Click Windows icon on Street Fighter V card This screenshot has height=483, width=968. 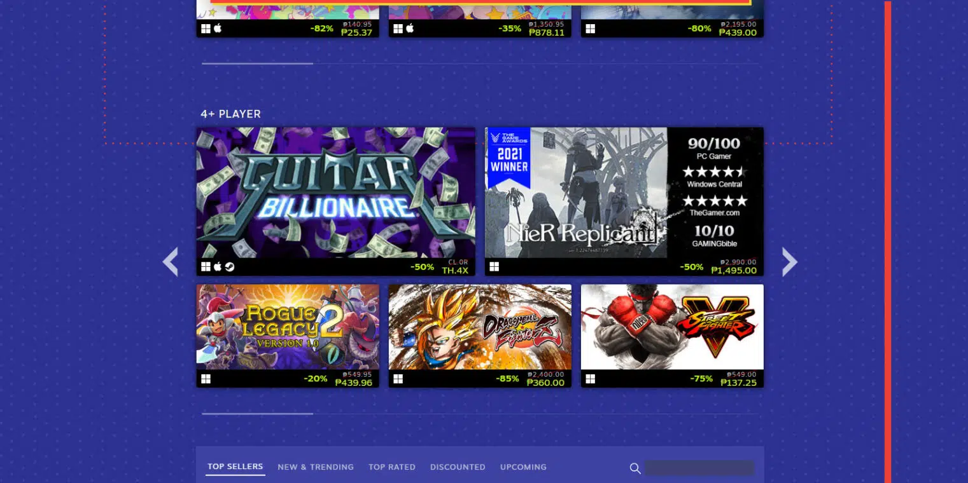pyautogui.click(x=590, y=379)
